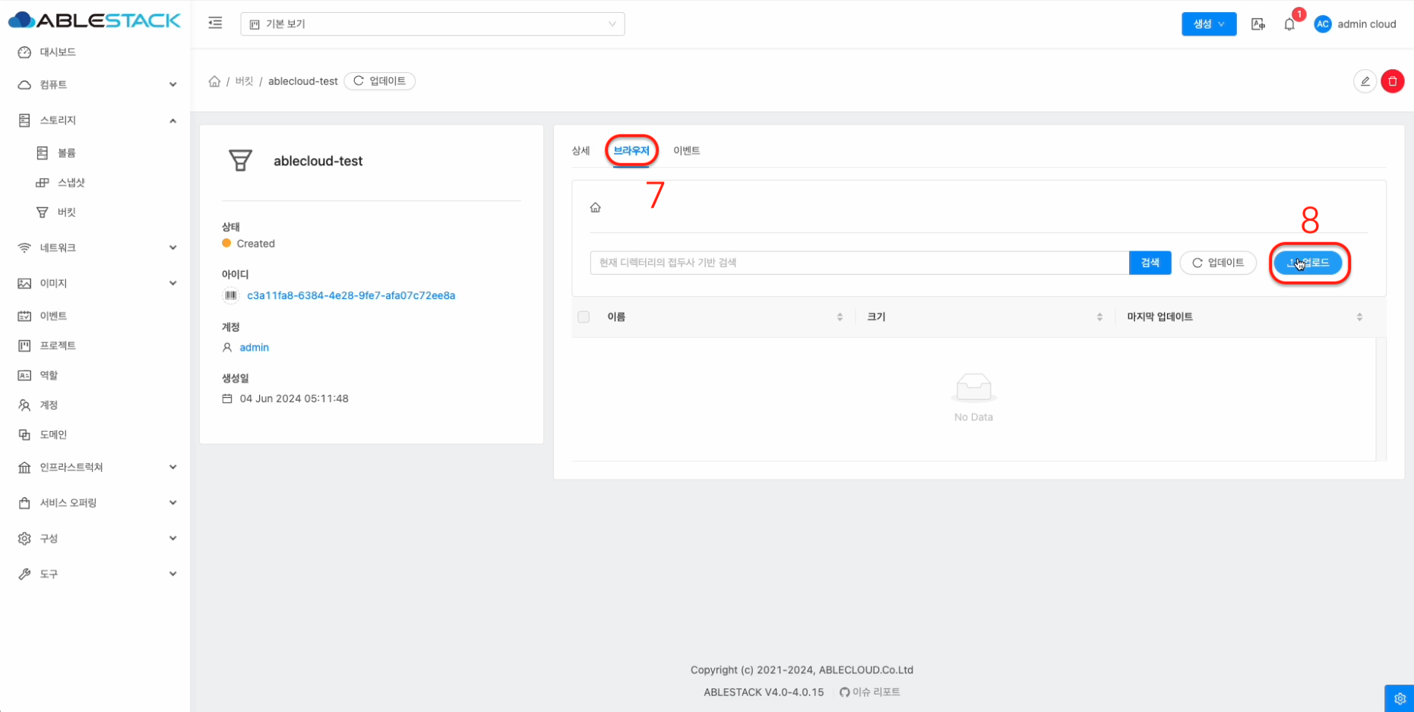The image size is (1414, 712).
Task: Collapse the 스토리지 menu
Action: coord(95,120)
